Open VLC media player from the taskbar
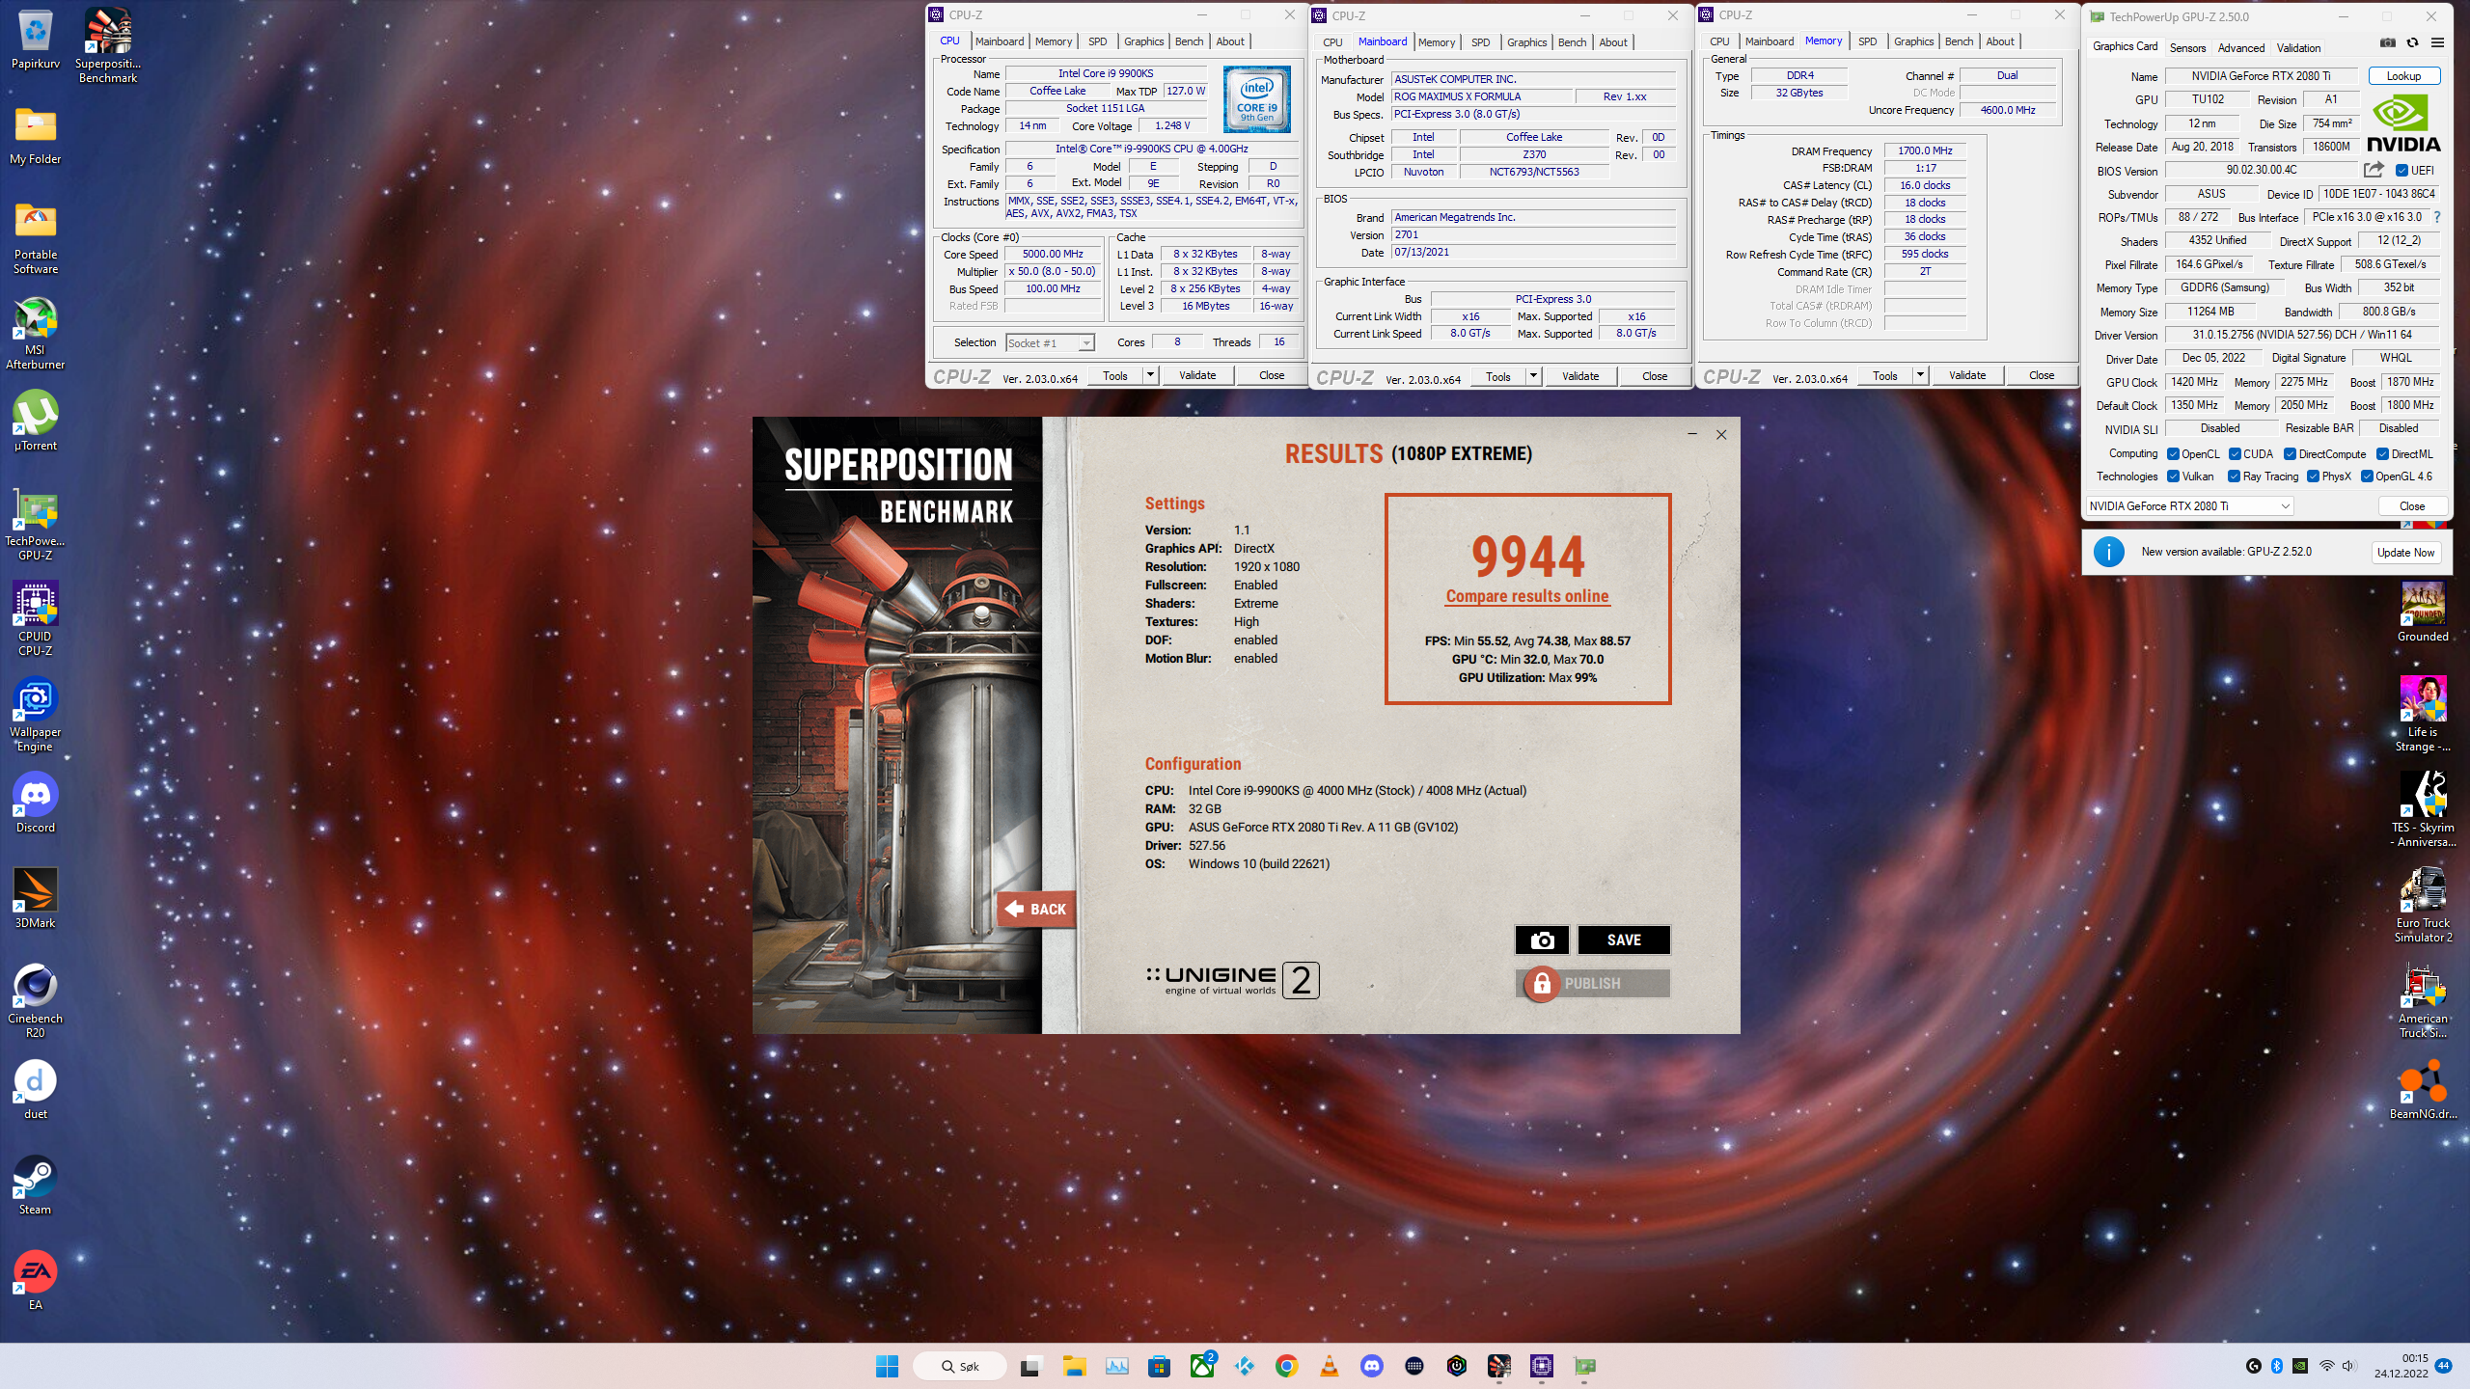 tap(1329, 1366)
